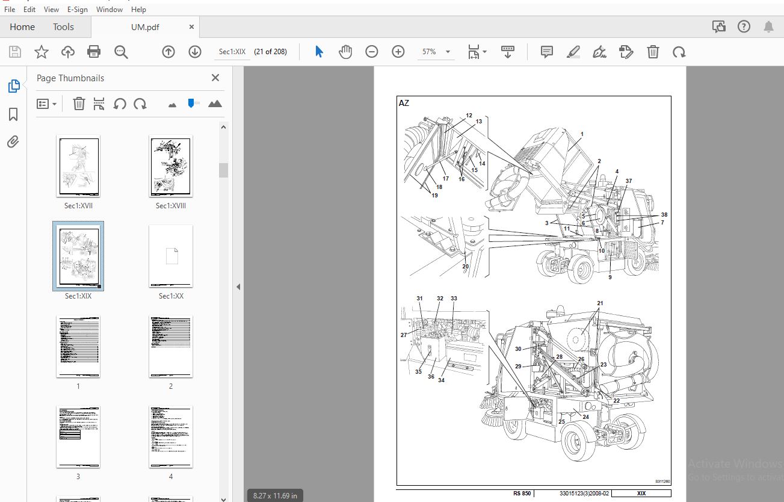784x502 pixels.
Task: Open the File menu
Action: pos(10,9)
